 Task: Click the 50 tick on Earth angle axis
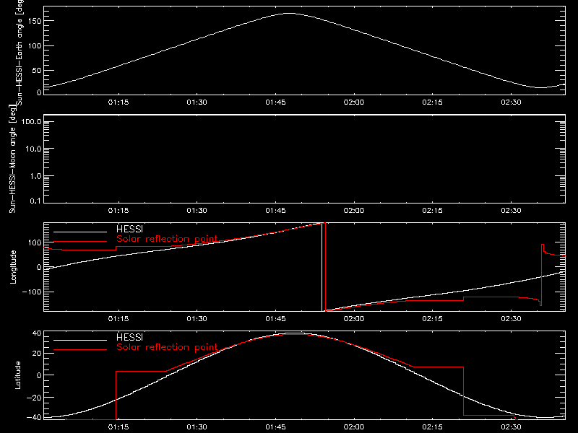click(x=37, y=70)
